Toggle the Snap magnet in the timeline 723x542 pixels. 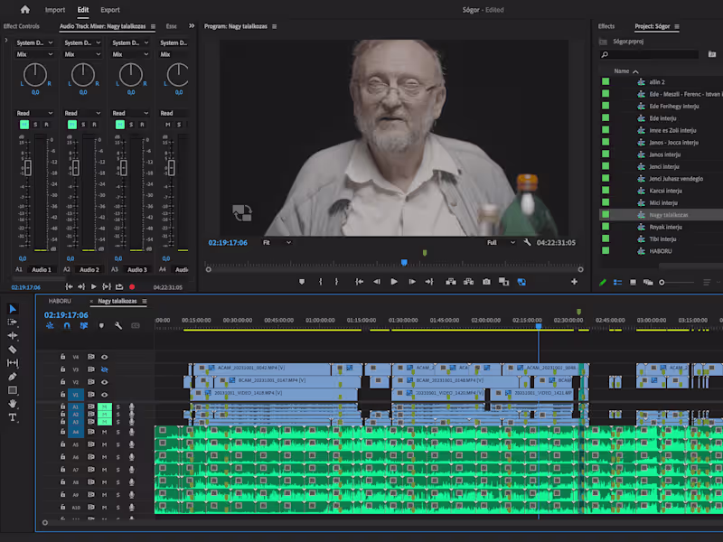tap(66, 325)
